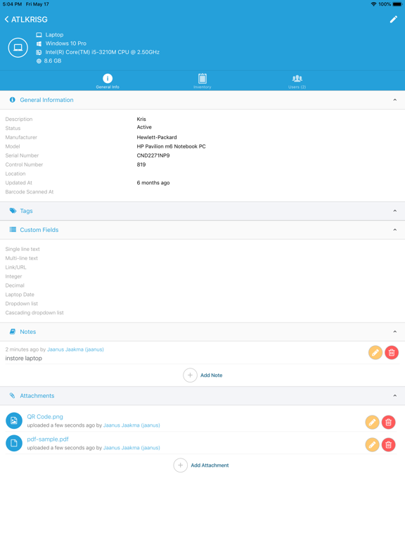Click the 'Dropdown list' custom field label
The width and height of the screenshot is (405, 540).
click(22, 304)
